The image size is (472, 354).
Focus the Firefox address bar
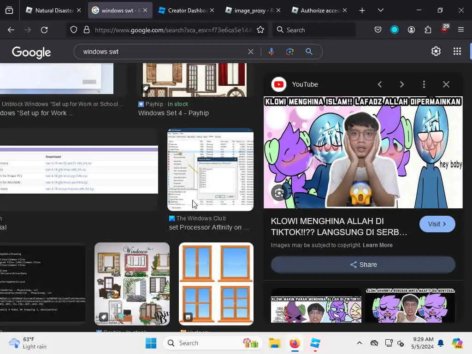click(173, 30)
